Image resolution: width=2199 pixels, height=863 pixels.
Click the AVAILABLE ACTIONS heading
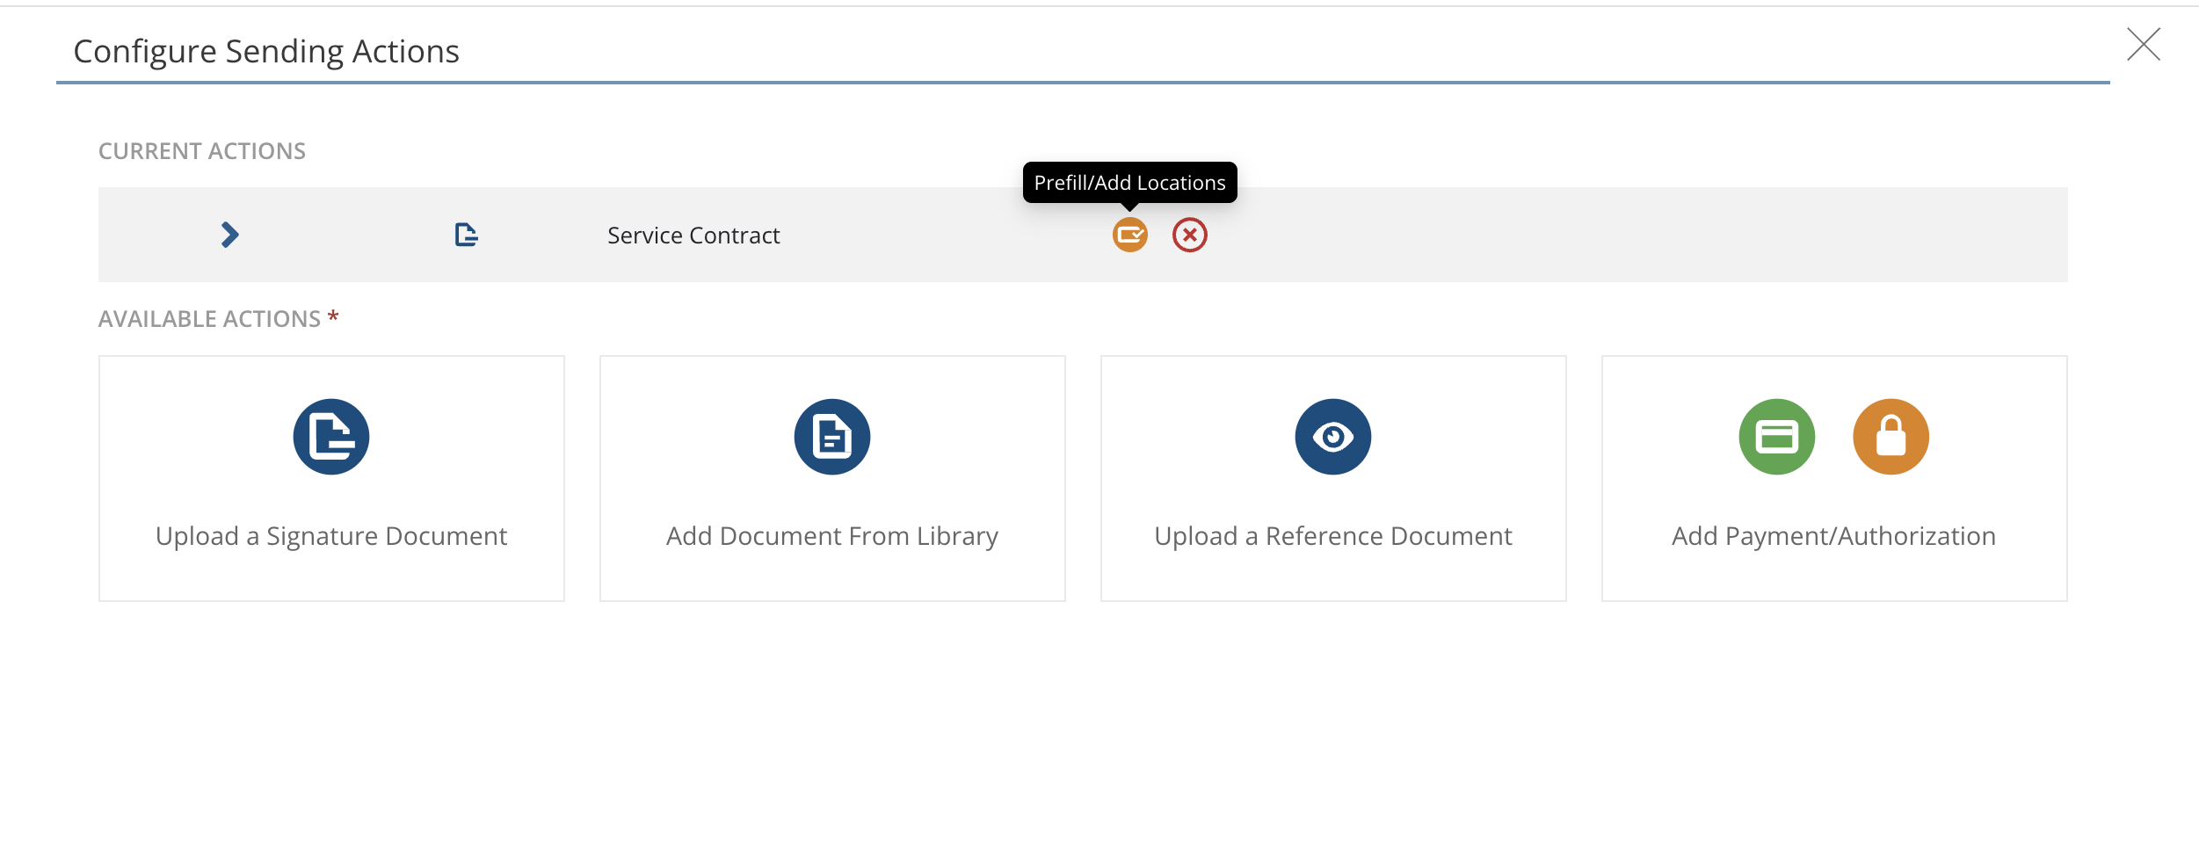209,319
